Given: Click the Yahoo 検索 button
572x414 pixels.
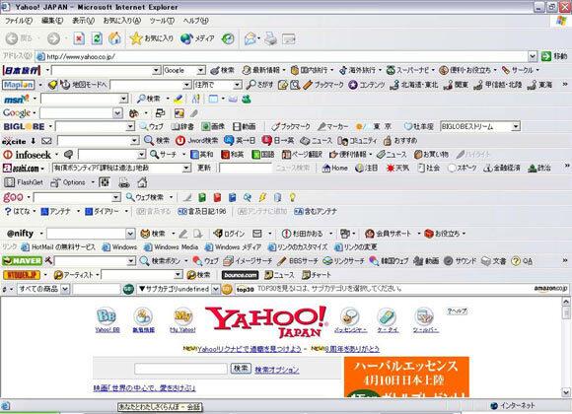Looking at the screenshot, I should 241,368.
